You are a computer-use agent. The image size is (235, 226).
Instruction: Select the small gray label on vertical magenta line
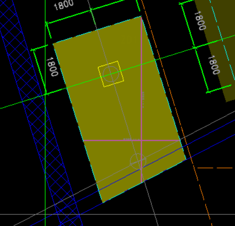click(x=143, y=100)
